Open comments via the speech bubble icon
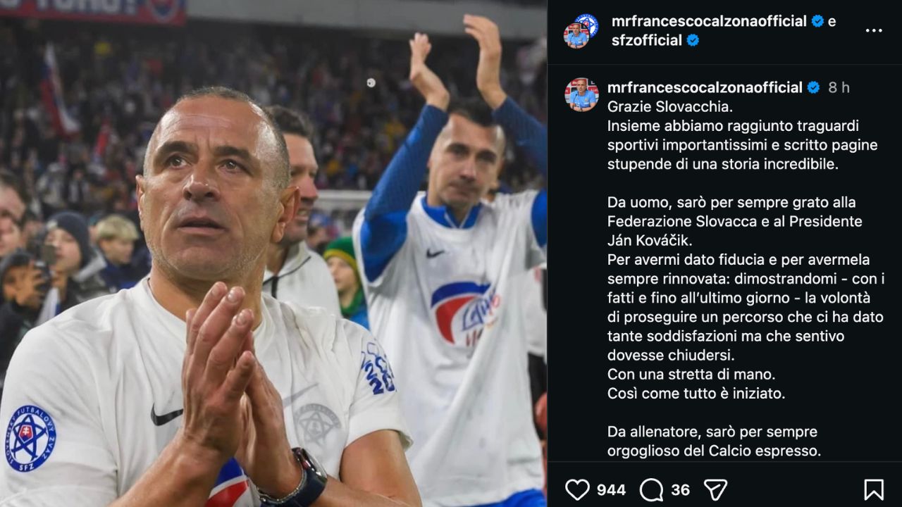The width and height of the screenshot is (902, 507). pos(651,489)
